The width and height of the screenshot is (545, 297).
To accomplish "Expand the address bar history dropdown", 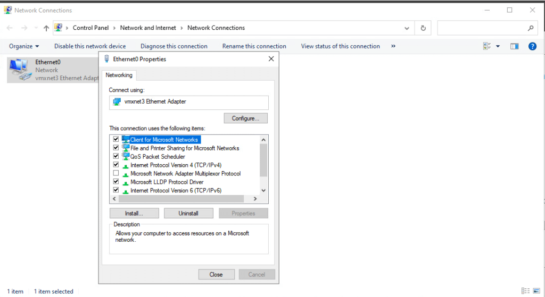I will point(407,28).
